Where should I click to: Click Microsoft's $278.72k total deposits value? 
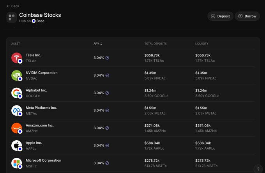point(152,161)
